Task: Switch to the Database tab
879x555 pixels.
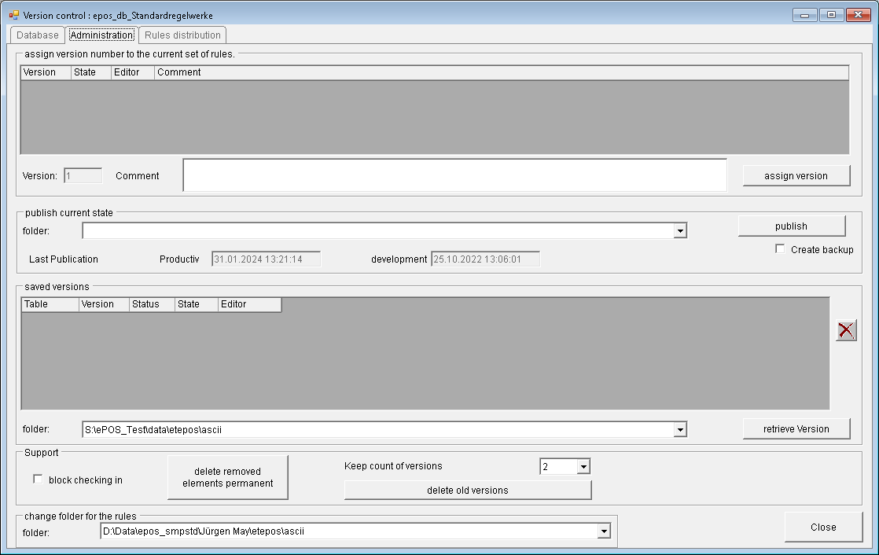Action: (x=37, y=35)
